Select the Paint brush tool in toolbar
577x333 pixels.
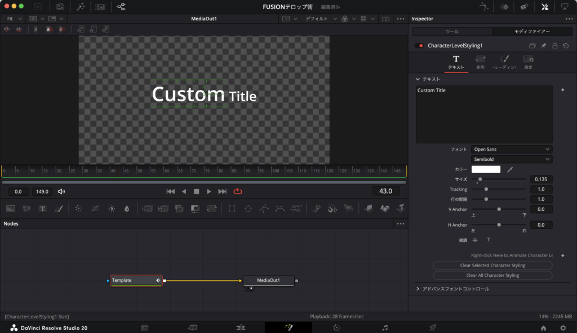click(x=58, y=209)
